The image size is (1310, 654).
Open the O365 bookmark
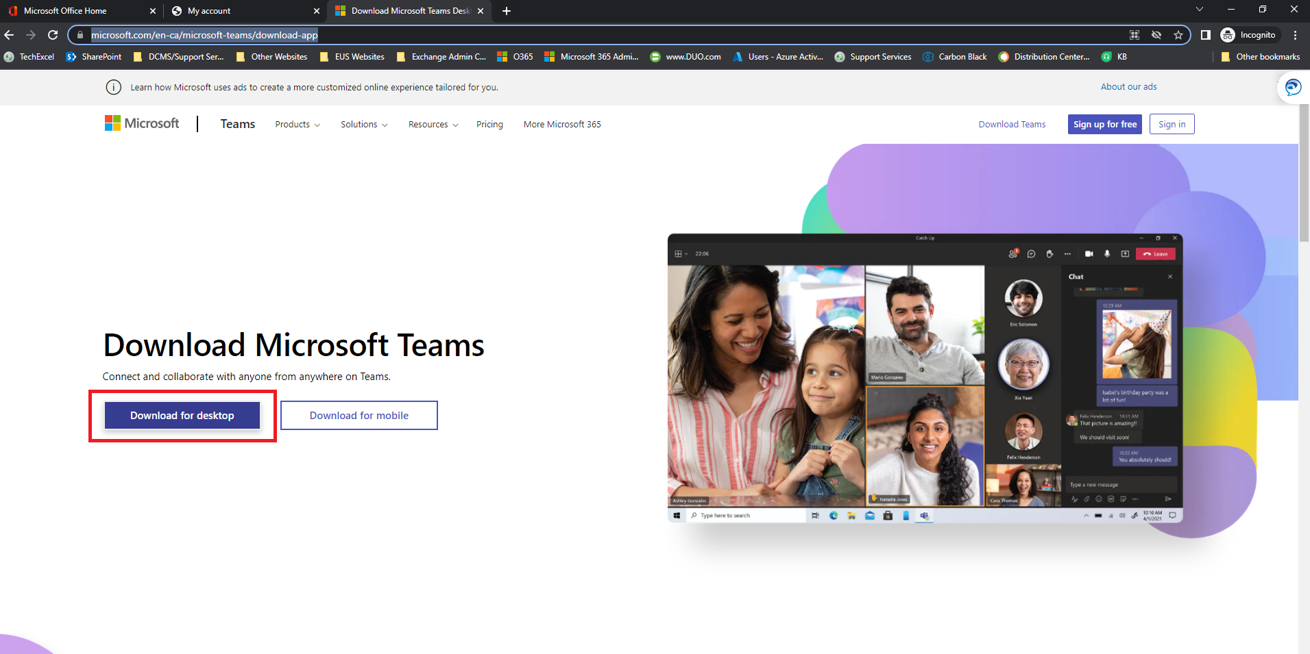point(515,57)
